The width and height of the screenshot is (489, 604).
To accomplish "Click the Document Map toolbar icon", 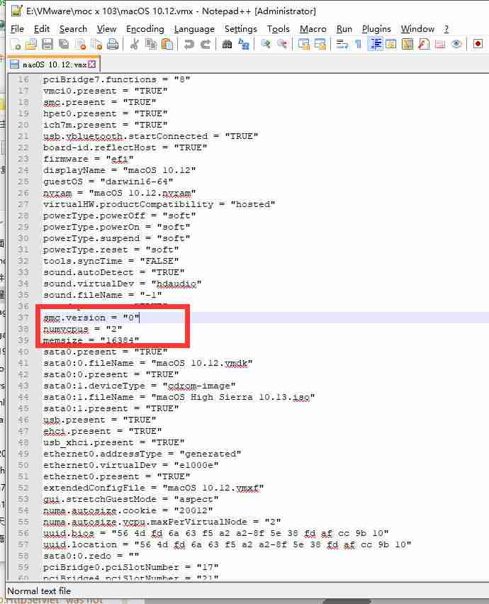I will tap(407, 44).
